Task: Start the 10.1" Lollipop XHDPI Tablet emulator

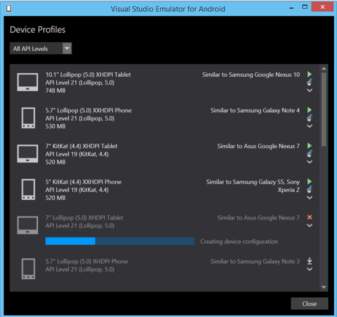Action: tap(309, 74)
